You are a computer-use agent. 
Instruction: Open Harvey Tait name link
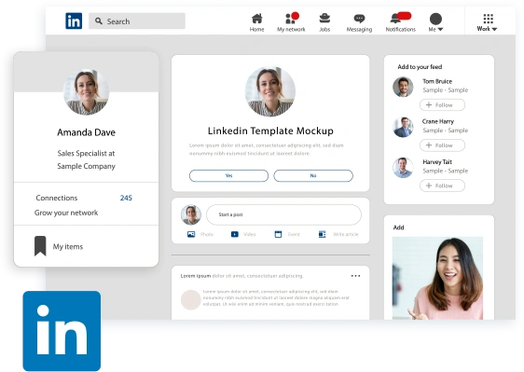click(437, 162)
